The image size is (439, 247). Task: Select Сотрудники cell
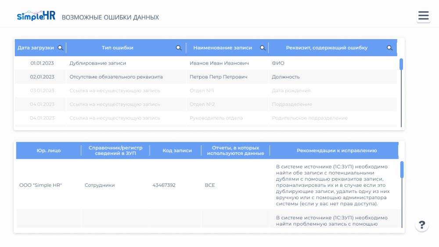100,185
